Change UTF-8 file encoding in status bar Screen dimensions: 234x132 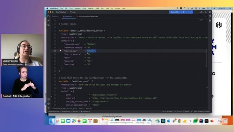[x=180, y=111]
